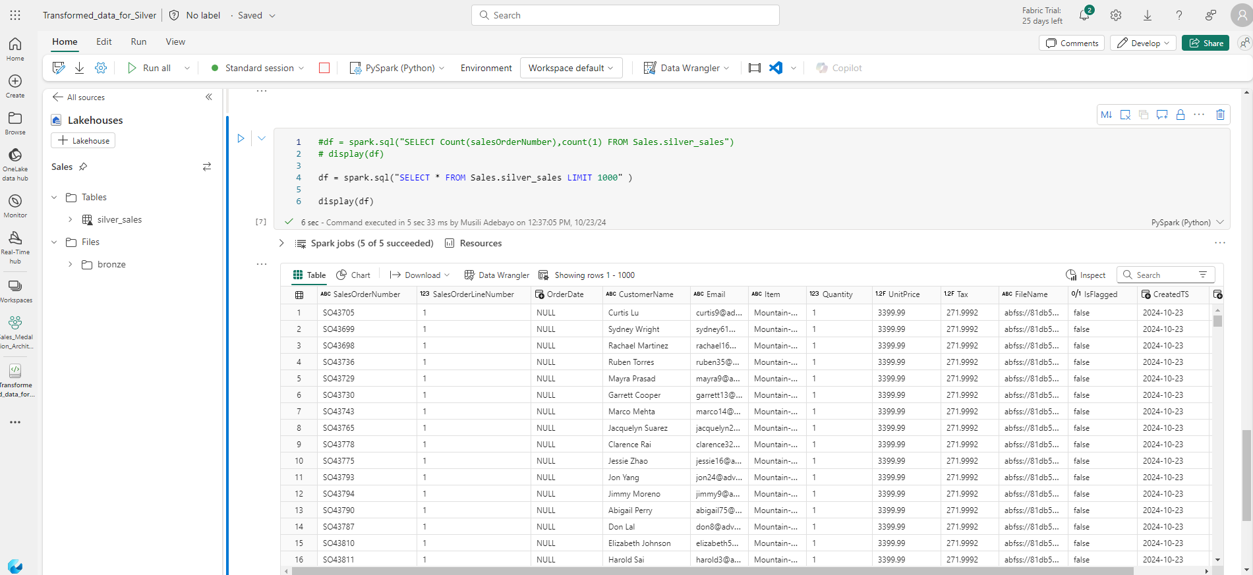Switch output to Chart view
The width and height of the screenshot is (1253, 575).
coord(353,275)
